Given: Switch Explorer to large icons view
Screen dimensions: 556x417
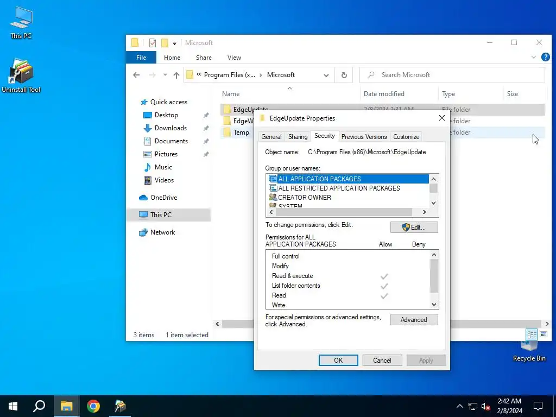Looking at the screenshot, I should pos(543,334).
